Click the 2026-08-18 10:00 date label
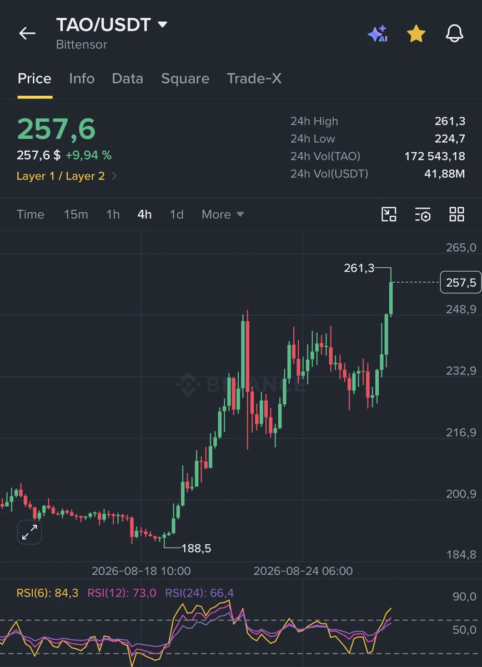482x667 pixels. click(141, 571)
